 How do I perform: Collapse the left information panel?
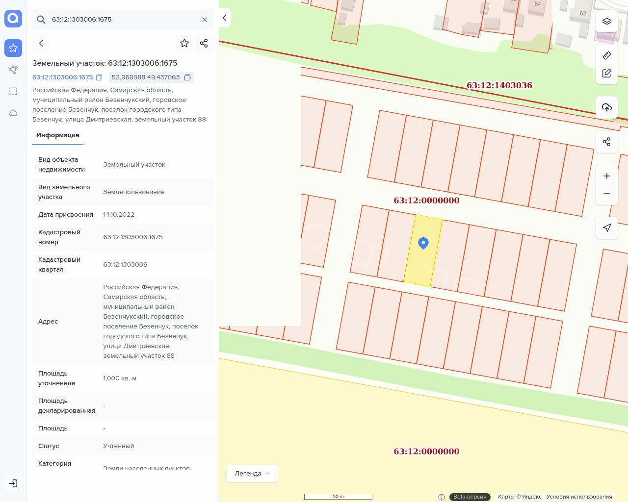(x=224, y=18)
